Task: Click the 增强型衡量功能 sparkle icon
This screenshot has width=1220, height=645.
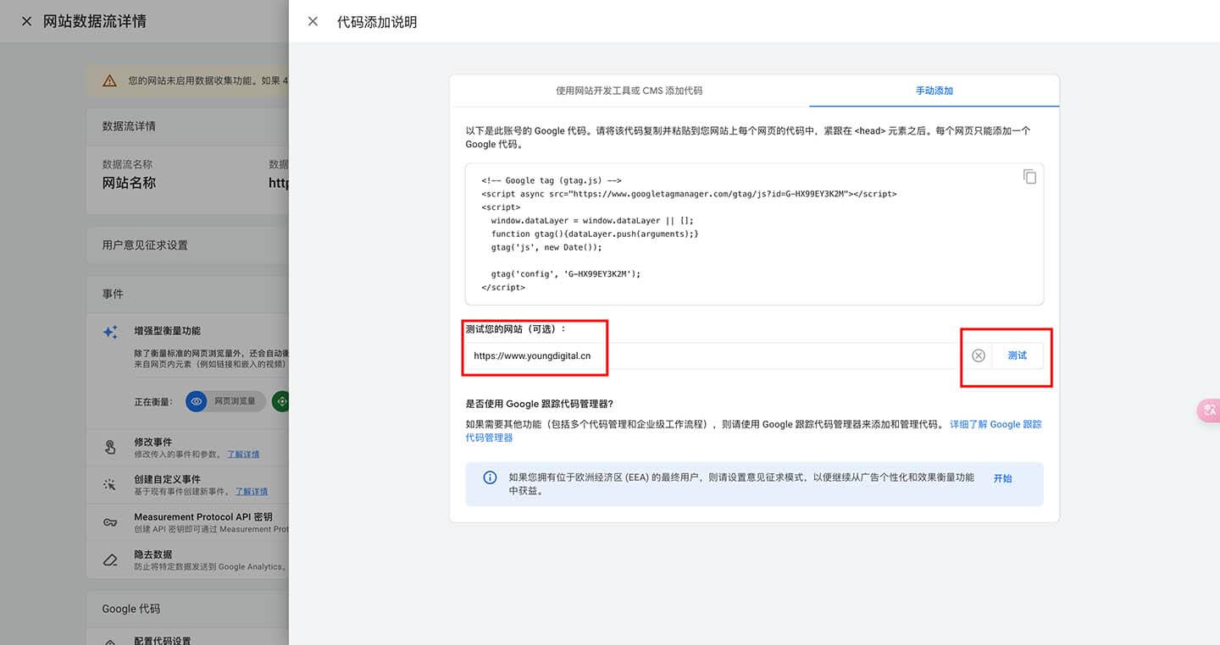Action: pyautogui.click(x=110, y=332)
